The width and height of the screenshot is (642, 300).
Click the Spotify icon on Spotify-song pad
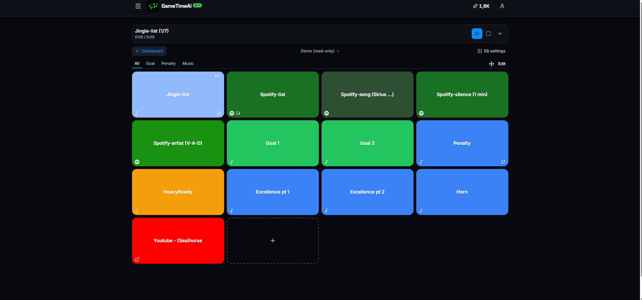[x=327, y=113]
